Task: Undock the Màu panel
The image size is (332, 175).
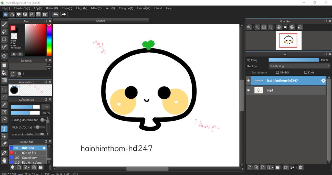Action: pos(46,21)
